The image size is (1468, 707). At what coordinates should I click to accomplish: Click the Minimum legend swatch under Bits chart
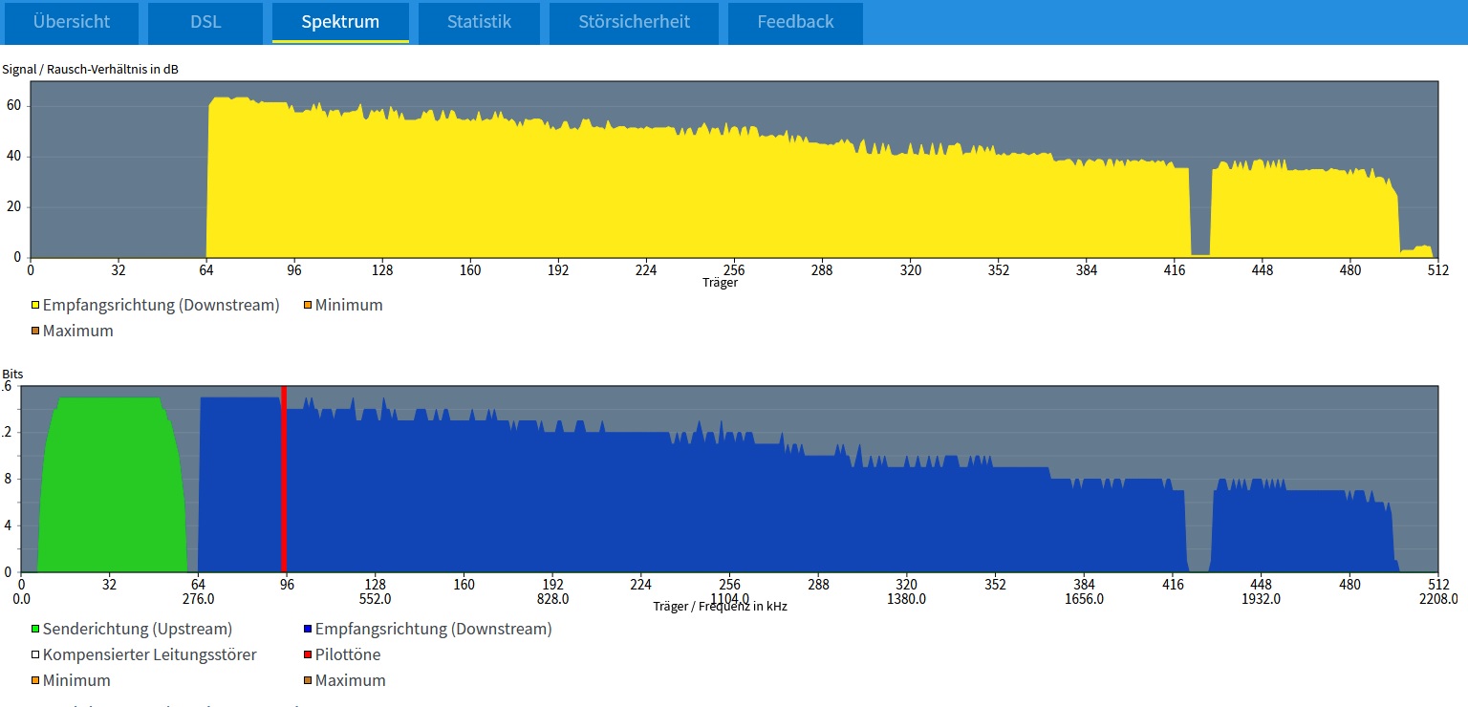point(36,681)
